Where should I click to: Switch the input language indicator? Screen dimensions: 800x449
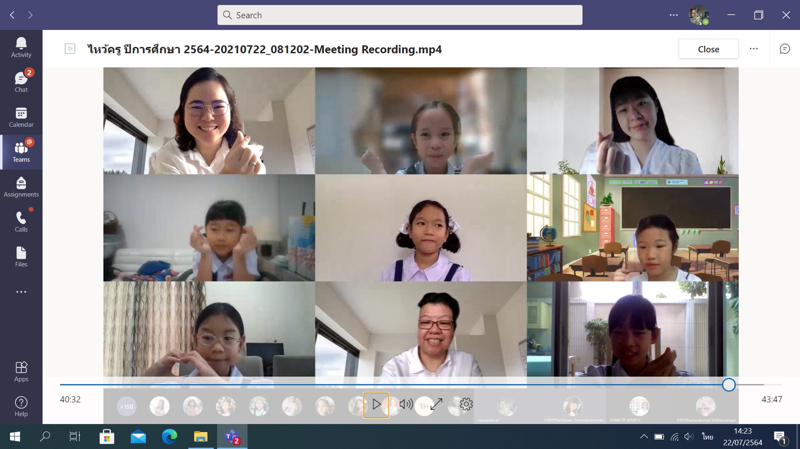707,437
